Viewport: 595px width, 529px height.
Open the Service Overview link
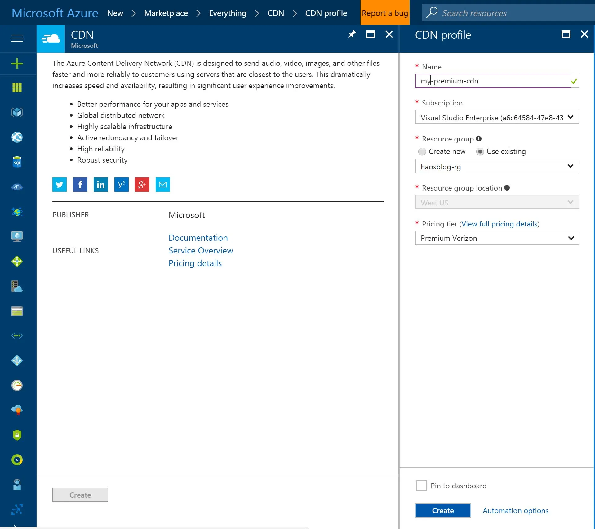point(201,250)
